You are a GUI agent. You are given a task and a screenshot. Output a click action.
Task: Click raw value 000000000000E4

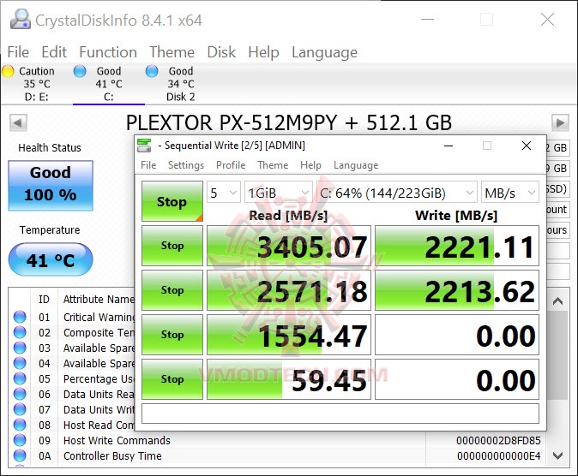click(x=498, y=455)
